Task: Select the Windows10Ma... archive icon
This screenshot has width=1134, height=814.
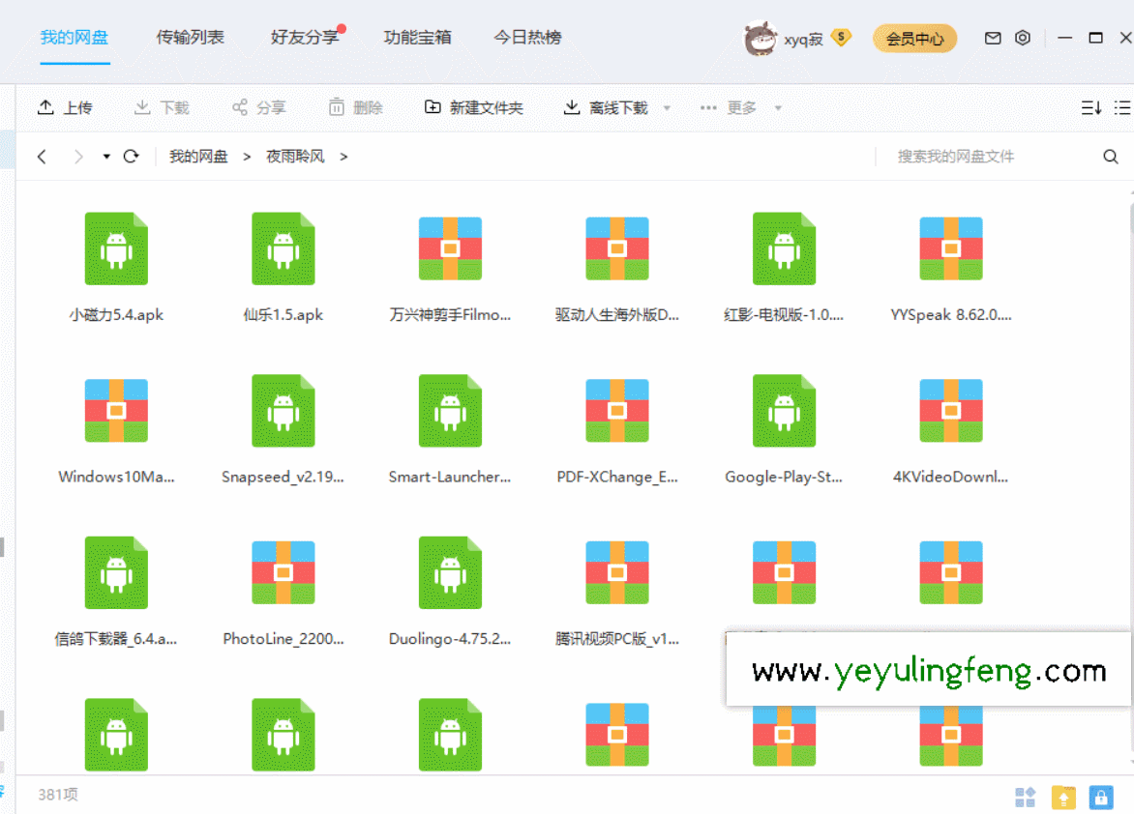Action: [116, 411]
